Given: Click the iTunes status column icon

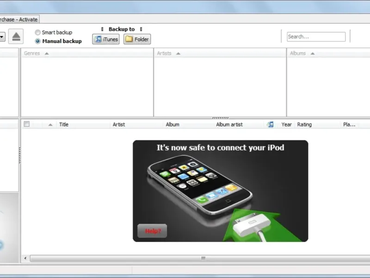Looking at the screenshot, I should [x=271, y=124].
